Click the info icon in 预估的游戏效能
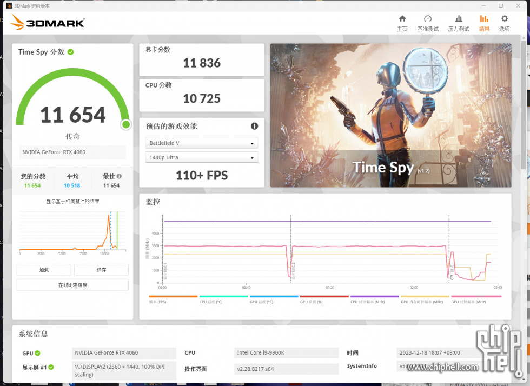The width and height of the screenshot is (530, 386). pyautogui.click(x=255, y=126)
